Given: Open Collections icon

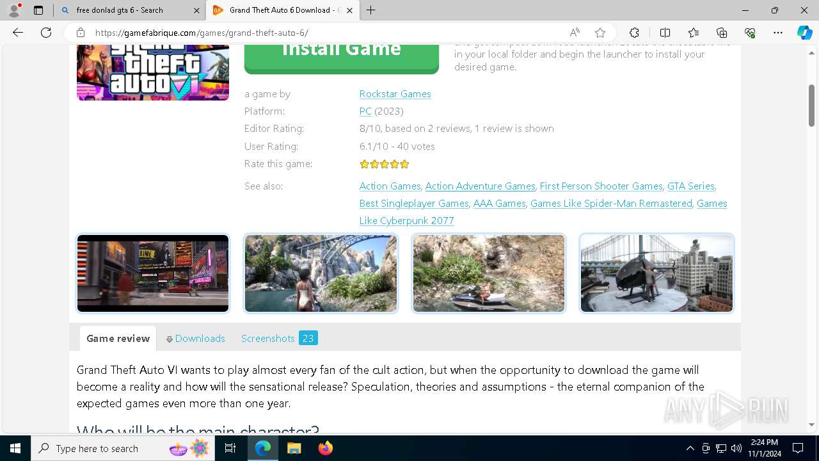Looking at the screenshot, I should pyautogui.click(x=722, y=33).
